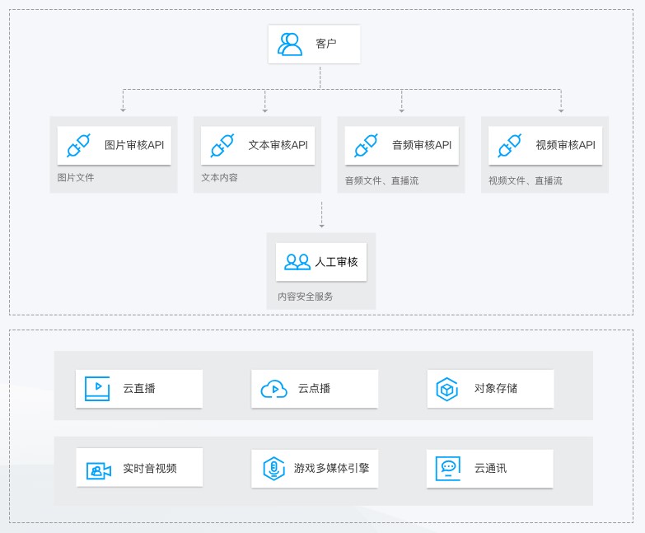Open the 对象存储 label
This screenshot has width=645, height=533.
(496, 388)
